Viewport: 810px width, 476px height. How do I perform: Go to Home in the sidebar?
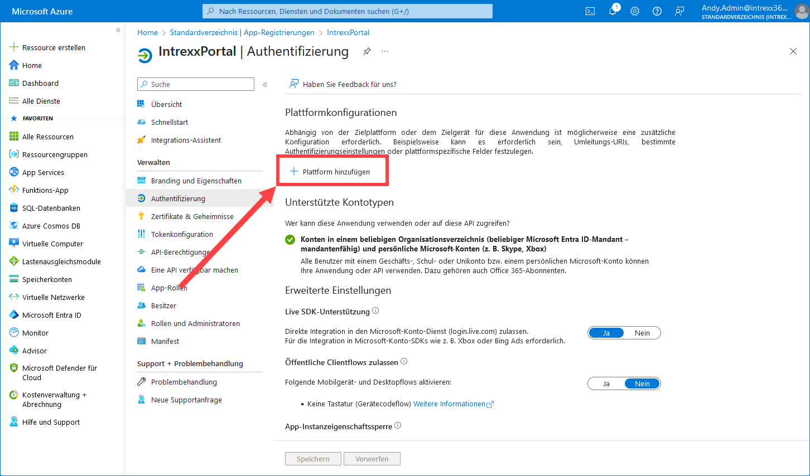tap(32, 65)
